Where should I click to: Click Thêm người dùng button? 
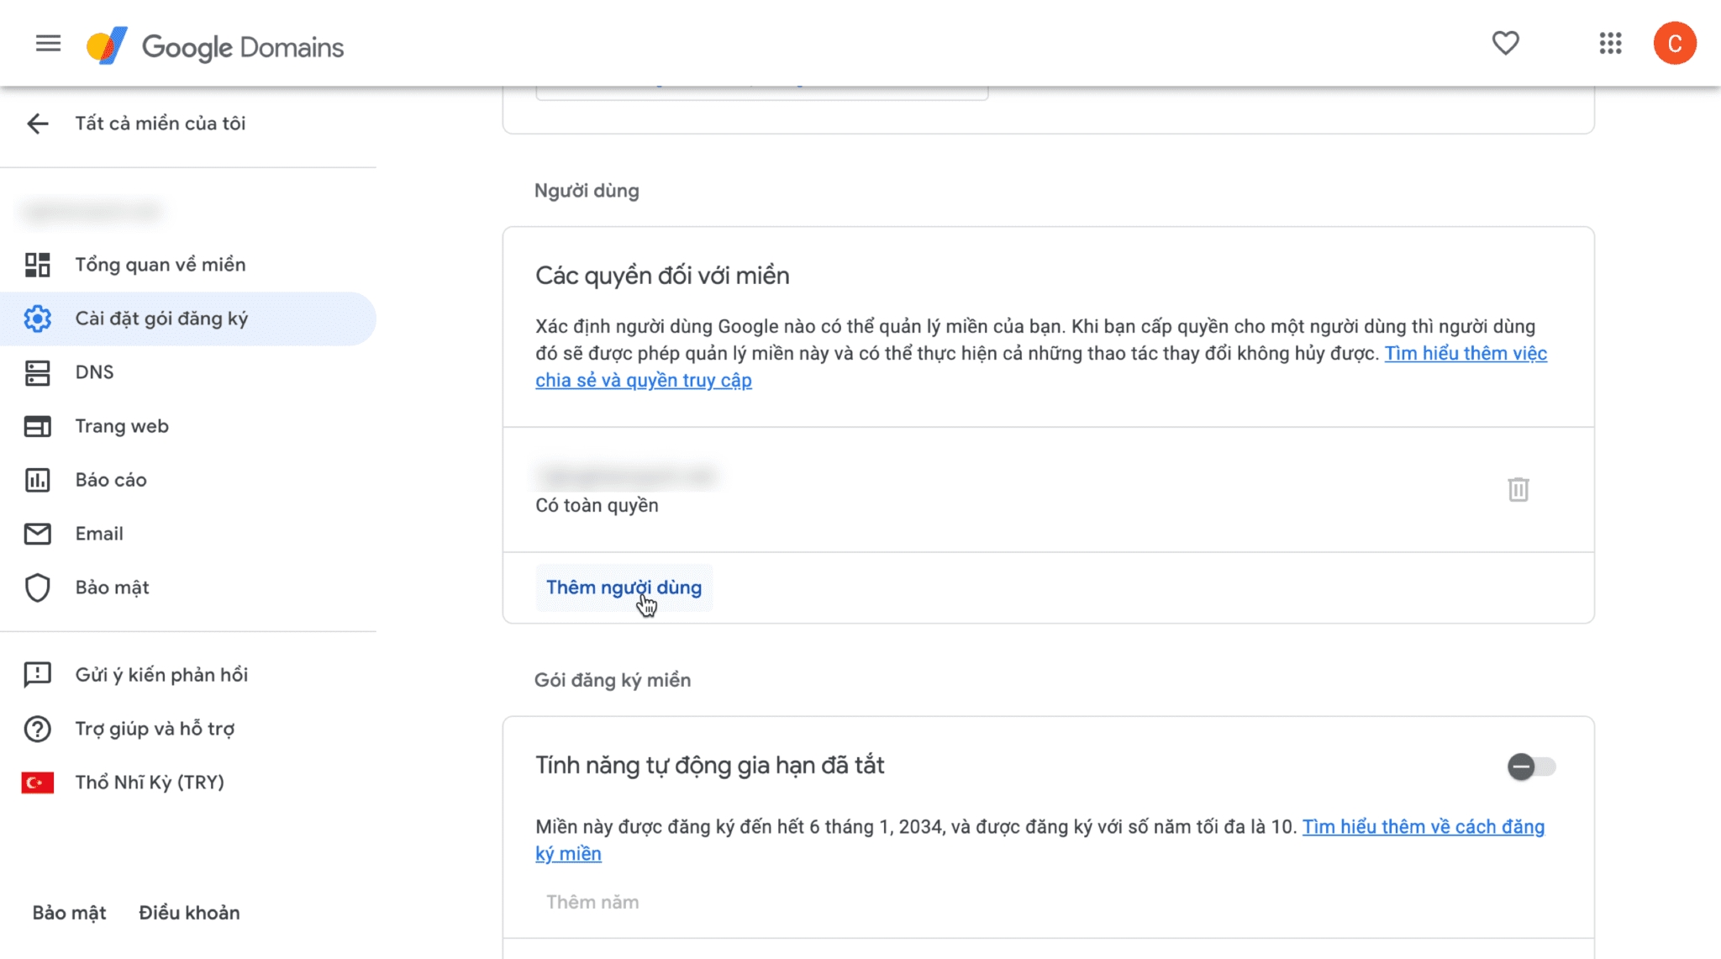[624, 588]
